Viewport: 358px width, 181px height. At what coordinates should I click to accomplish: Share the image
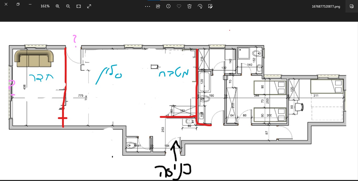[158, 6]
